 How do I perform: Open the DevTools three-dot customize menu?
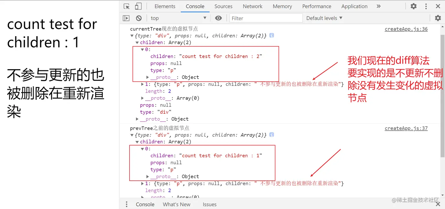click(x=426, y=6)
